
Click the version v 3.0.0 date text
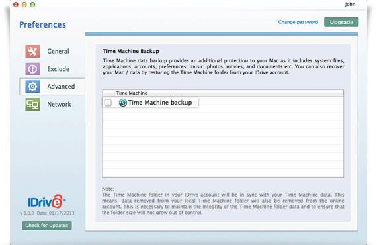[47, 213]
